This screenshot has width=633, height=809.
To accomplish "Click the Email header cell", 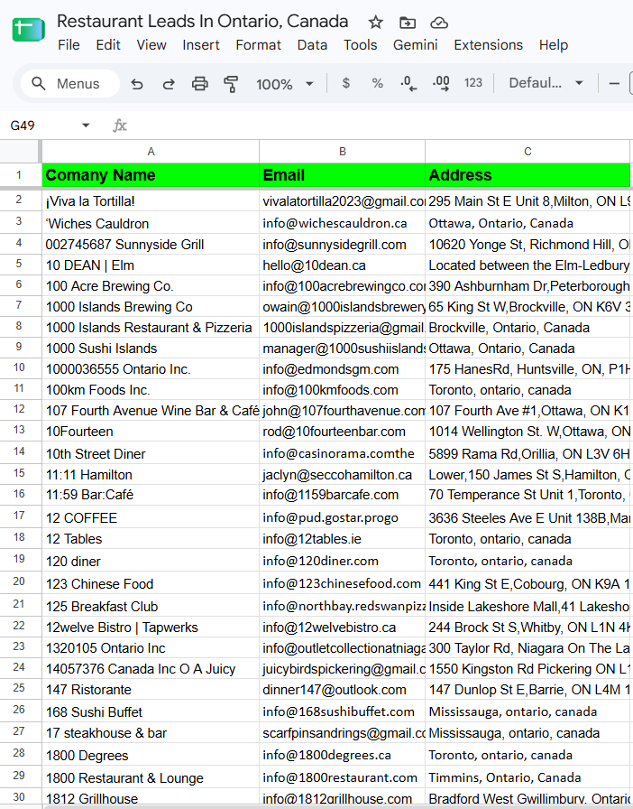I will tap(343, 175).
